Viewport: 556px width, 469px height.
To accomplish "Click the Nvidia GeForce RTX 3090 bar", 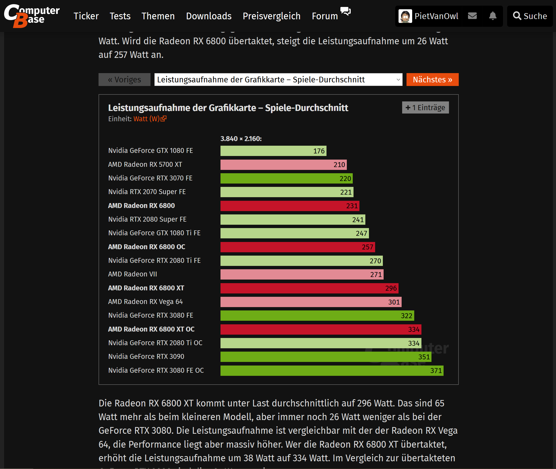I will [325, 357].
